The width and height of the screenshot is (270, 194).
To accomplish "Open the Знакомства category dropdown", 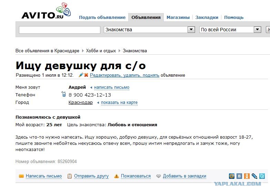I will click(x=191, y=30).
